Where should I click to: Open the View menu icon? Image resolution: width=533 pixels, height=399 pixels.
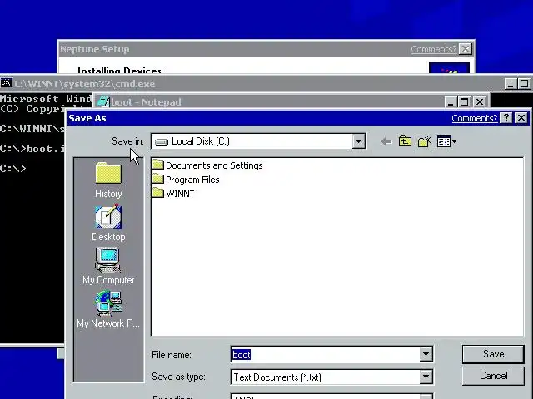click(446, 141)
